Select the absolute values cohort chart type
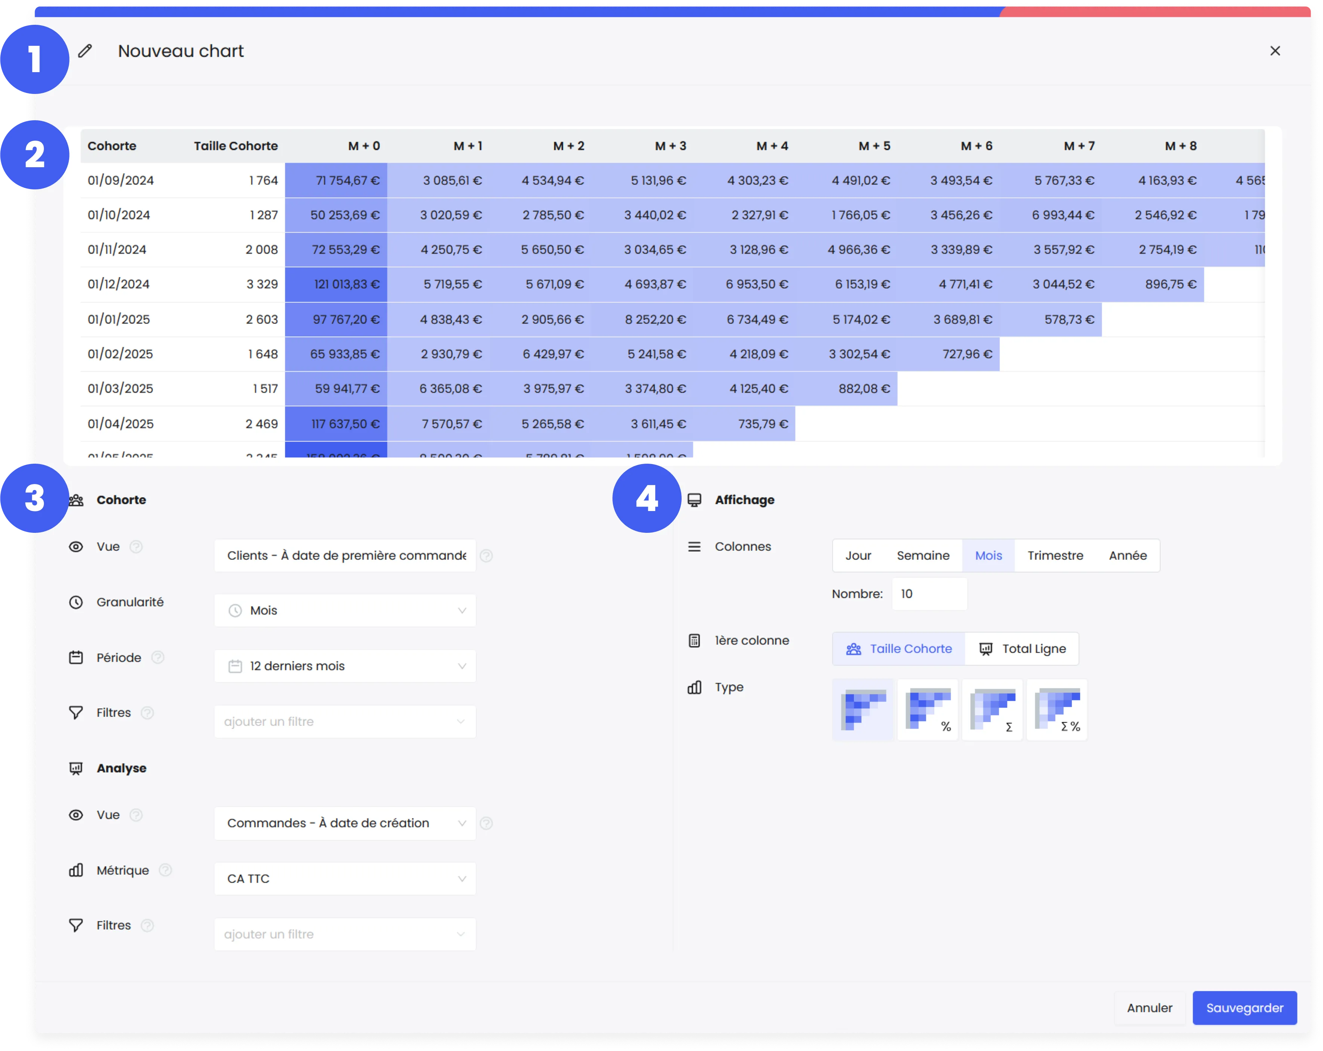Image resolution: width=1323 pixels, height=1051 pixels. coord(863,710)
